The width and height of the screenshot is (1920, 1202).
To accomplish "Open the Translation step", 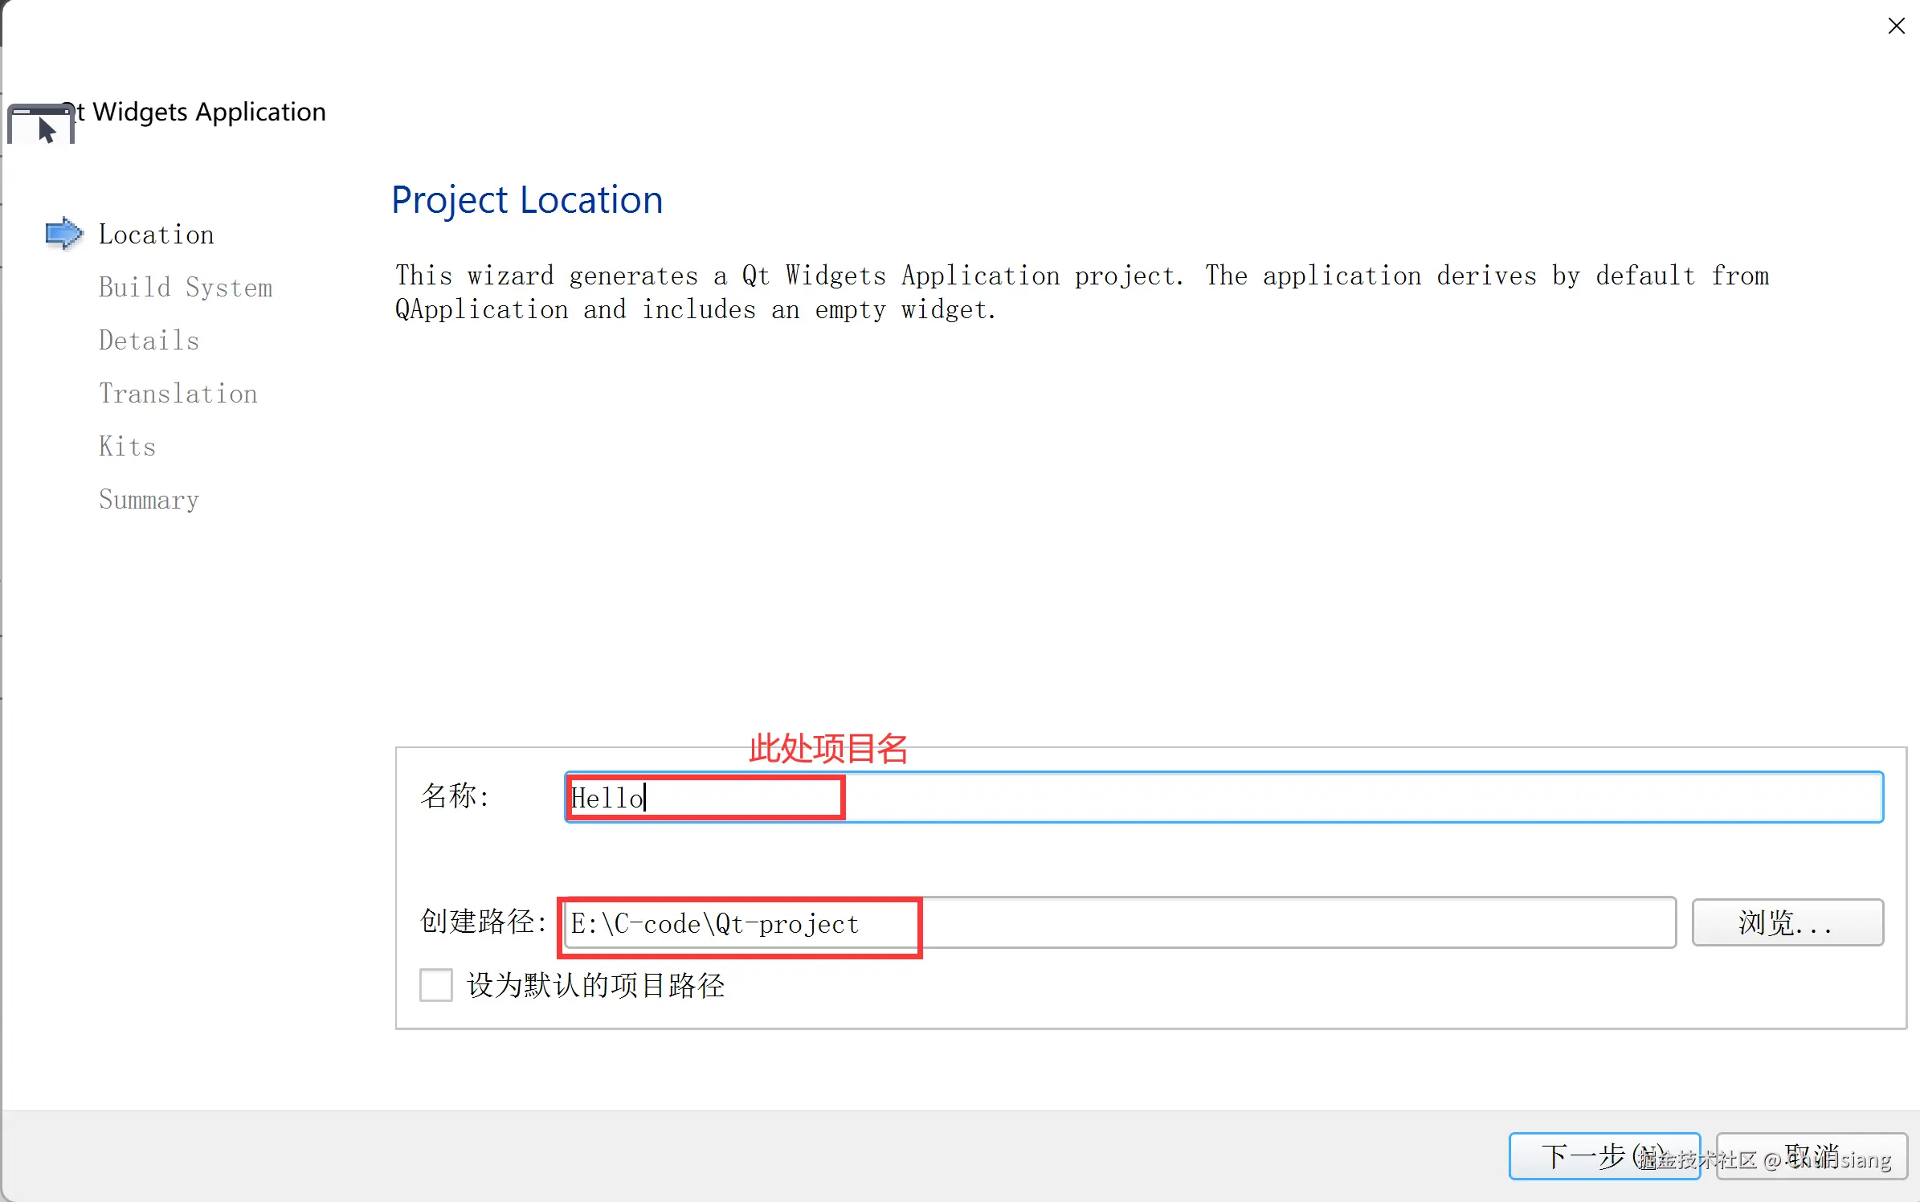I will point(178,394).
